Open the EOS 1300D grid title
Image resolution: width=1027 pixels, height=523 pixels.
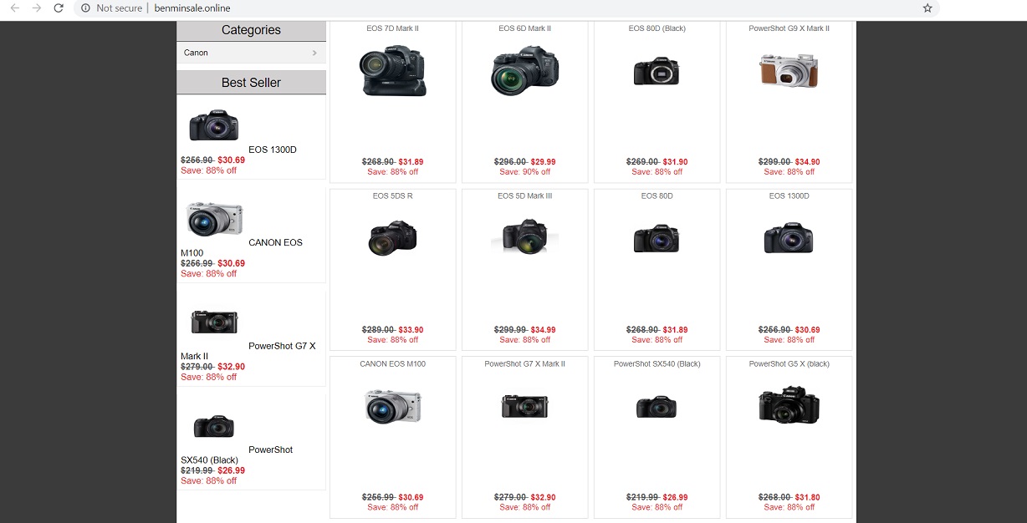(789, 196)
